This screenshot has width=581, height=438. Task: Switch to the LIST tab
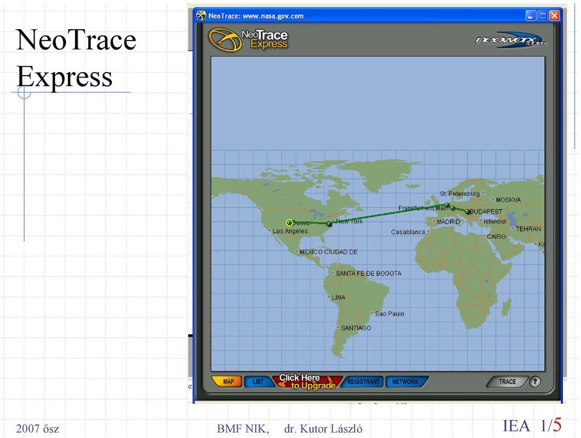coord(258,382)
